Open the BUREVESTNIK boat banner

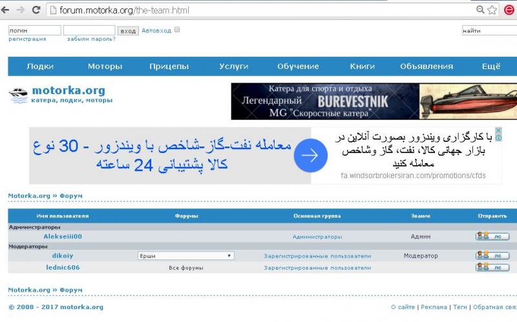pos(374,101)
